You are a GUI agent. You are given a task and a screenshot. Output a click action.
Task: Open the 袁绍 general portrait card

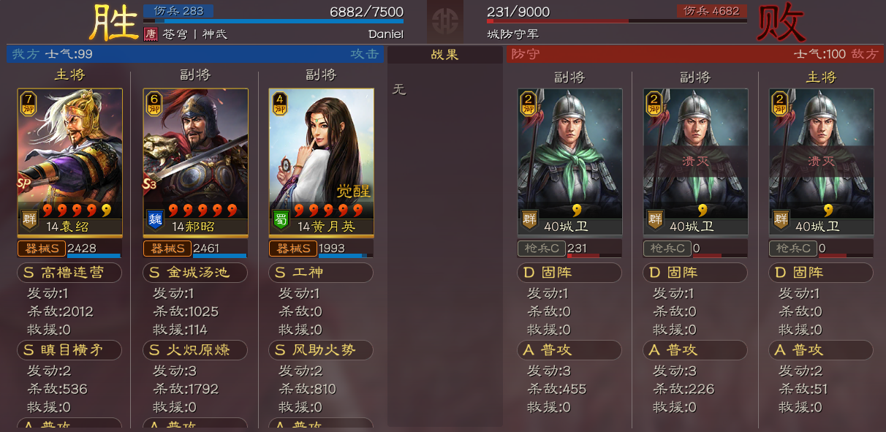pyautogui.click(x=69, y=162)
